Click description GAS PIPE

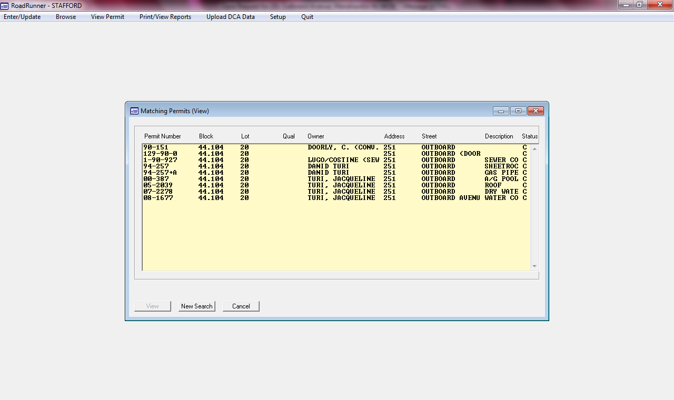(x=501, y=173)
